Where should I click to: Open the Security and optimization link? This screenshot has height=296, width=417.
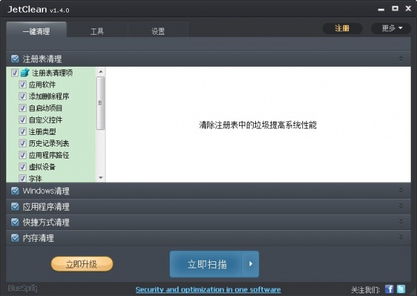(208, 289)
